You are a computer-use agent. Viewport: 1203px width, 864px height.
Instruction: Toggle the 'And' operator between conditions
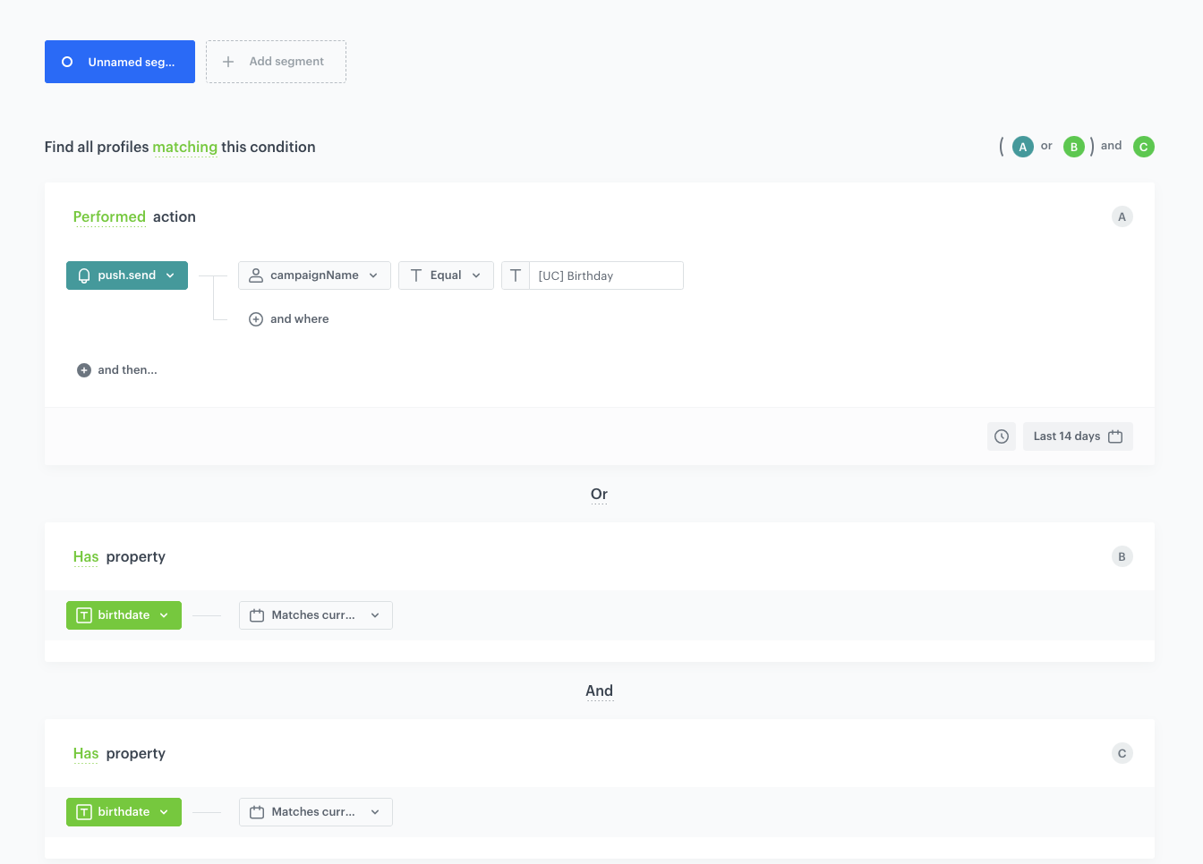tap(599, 690)
